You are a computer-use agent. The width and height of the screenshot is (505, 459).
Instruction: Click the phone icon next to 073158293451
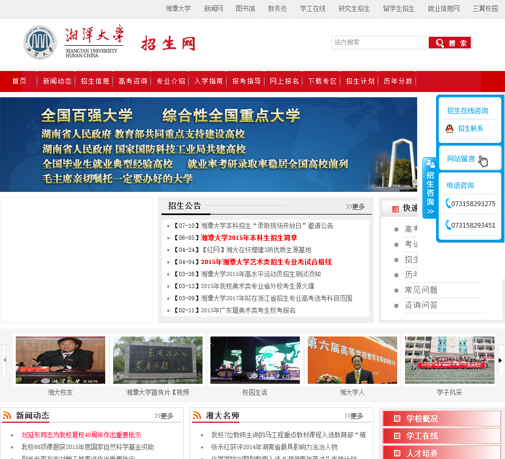tap(448, 225)
